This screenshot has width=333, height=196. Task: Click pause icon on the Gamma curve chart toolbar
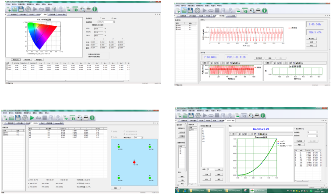(233, 134)
